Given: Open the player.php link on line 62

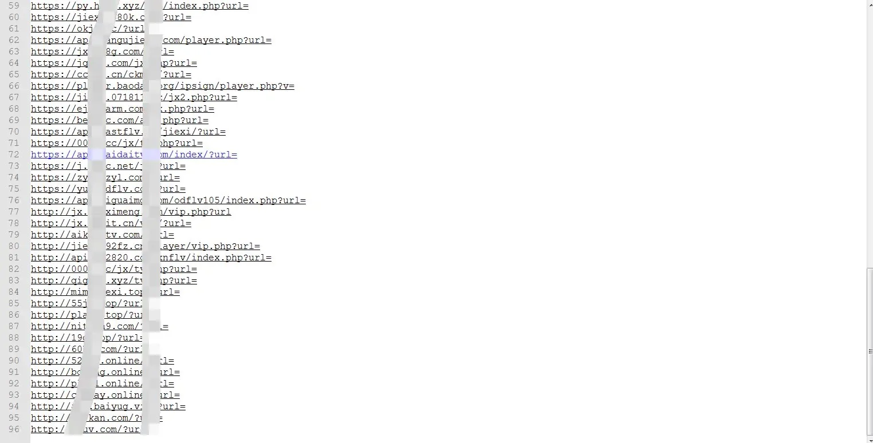Looking at the screenshot, I should 151,40.
